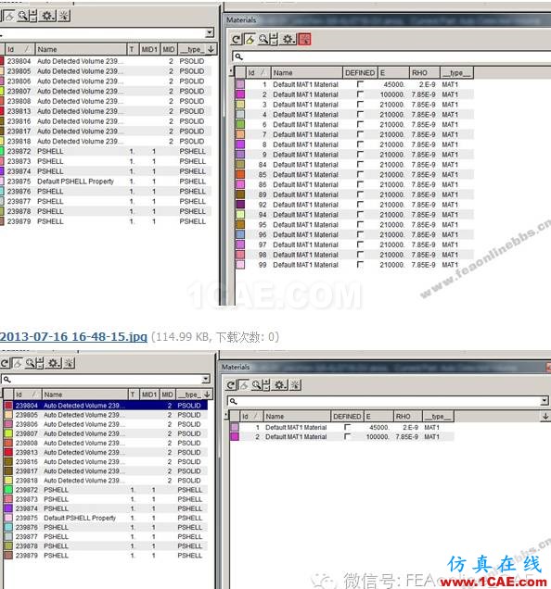The width and height of the screenshot is (551, 589).
Task: Sort by RHO column in upper Materials list
Action: [424, 72]
